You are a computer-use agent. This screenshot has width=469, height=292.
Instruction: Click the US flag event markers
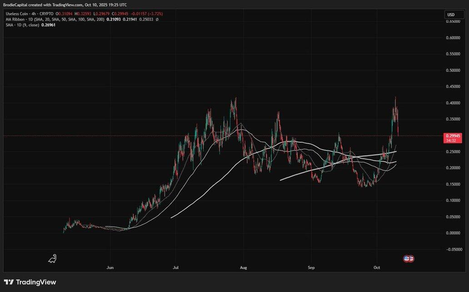pos(409,258)
